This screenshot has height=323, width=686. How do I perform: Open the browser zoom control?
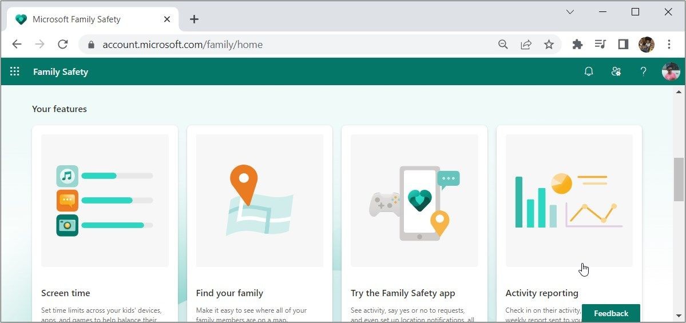point(503,44)
